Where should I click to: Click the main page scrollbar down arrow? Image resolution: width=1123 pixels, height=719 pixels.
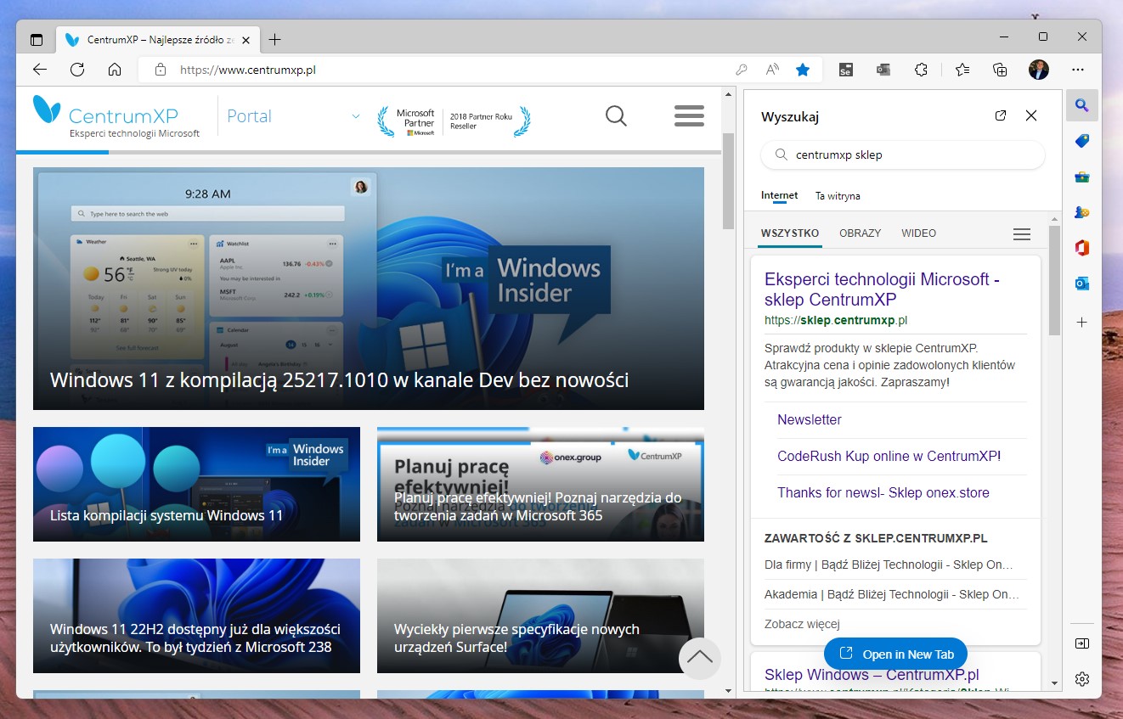point(728,690)
